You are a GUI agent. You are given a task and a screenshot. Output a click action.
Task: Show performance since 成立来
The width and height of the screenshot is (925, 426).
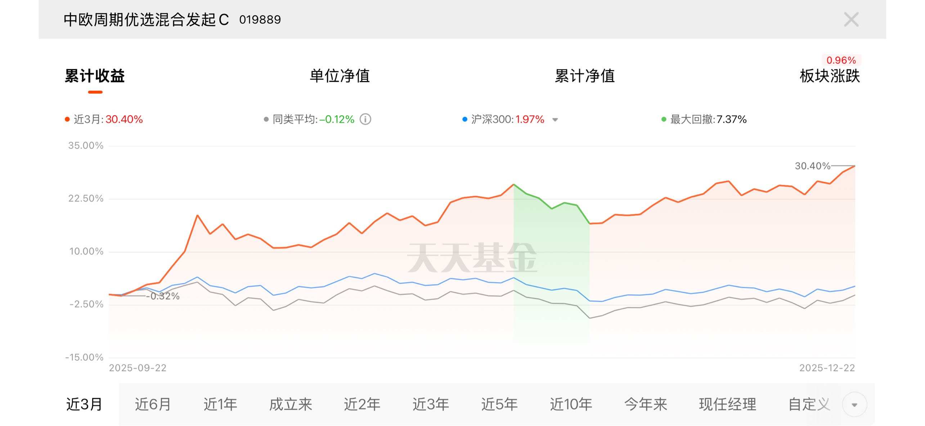[x=291, y=404]
